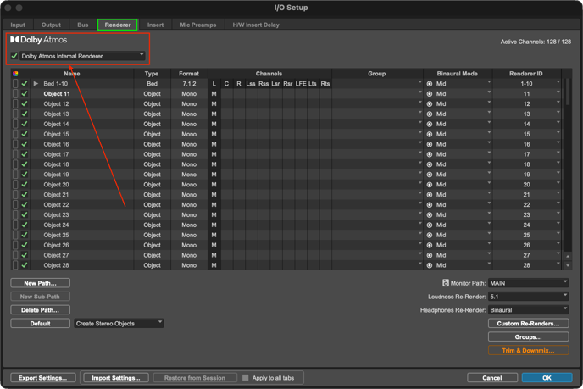Click the color icon in table header
The height and width of the screenshot is (389, 583).
pyautogui.click(x=15, y=74)
